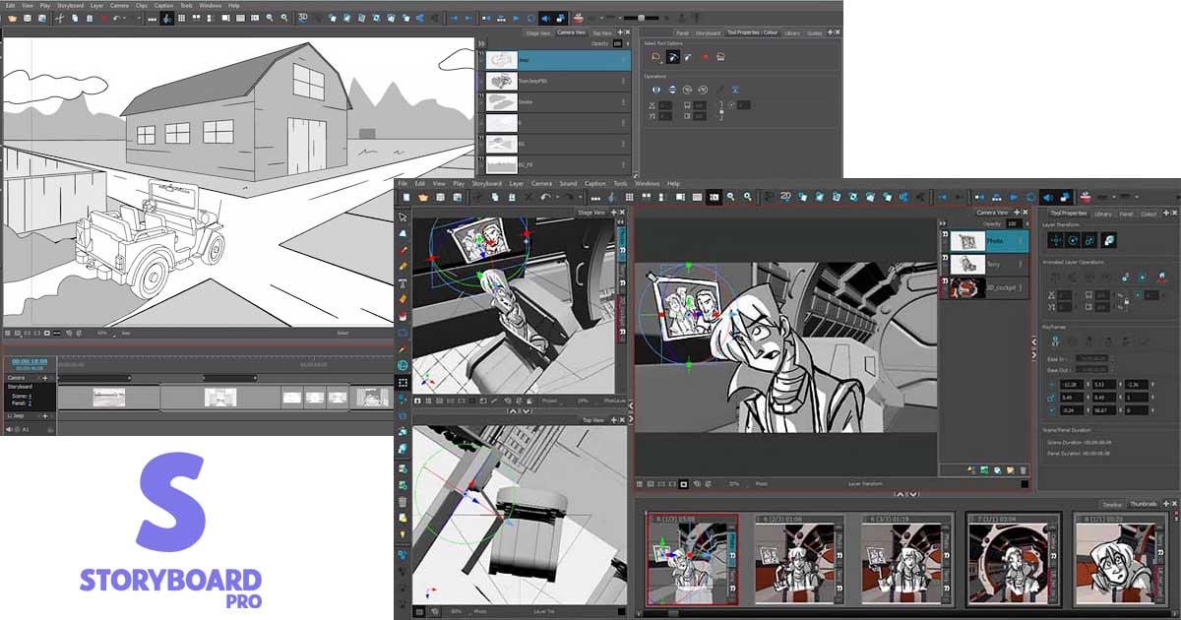Click the scissors cut icon in back window toolbar
The height and width of the screenshot is (620, 1181).
click(59, 18)
